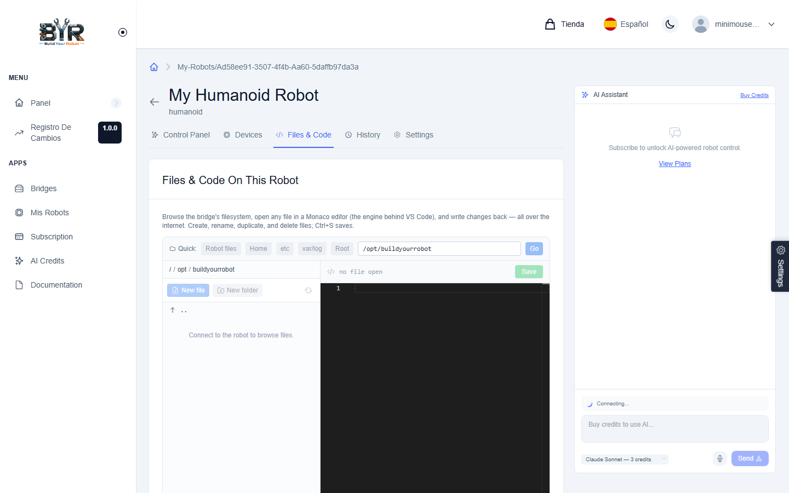Image resolution: width=789 pixels, height=493 pixels.
Task: Click the BYR Build Your Robot logo
Action: coord(62,32)
